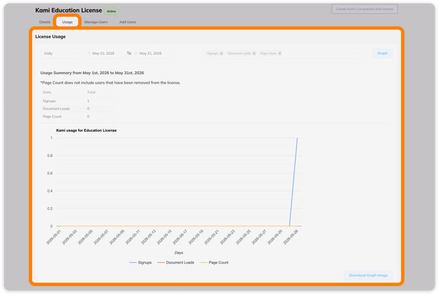This screenshot has height=295, width=439.
Task: Click the May 01, 2026 start date field
Action: [105, 53]
